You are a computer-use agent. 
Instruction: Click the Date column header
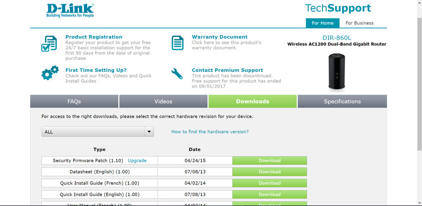click(194, 149)
